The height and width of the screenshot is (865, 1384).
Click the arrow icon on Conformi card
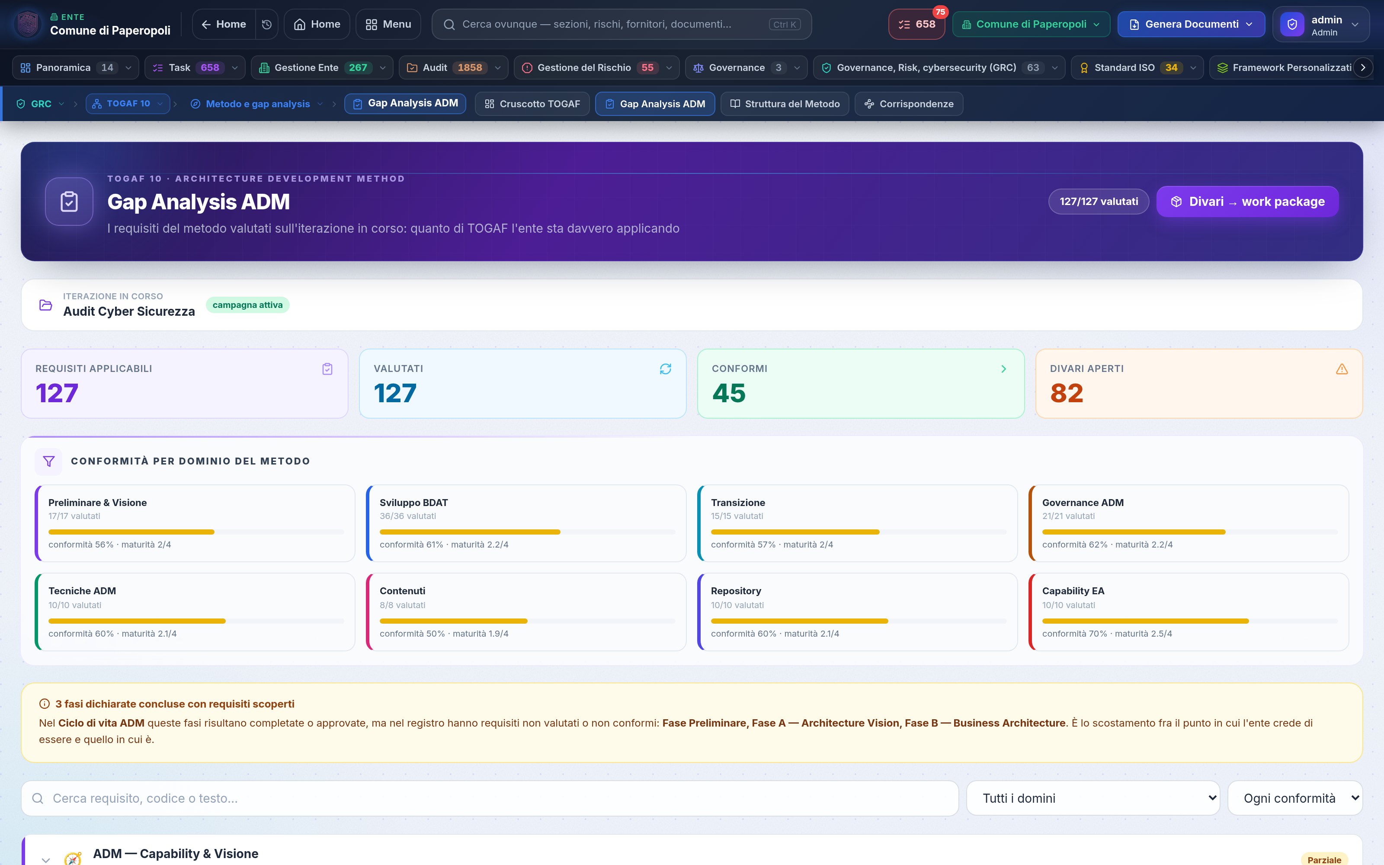(1004, 369)
